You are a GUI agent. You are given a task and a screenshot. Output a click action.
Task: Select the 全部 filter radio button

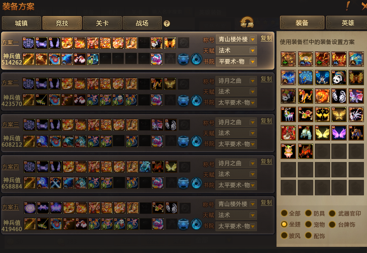(x=284, y=213)
